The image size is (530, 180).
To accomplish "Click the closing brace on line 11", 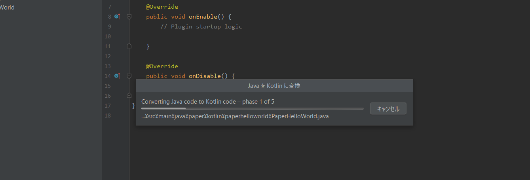I will point(148,46).
